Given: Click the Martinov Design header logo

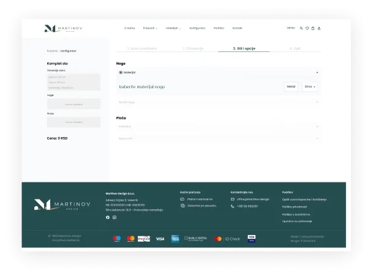Looking at the screenshot, I should (63, 28).
